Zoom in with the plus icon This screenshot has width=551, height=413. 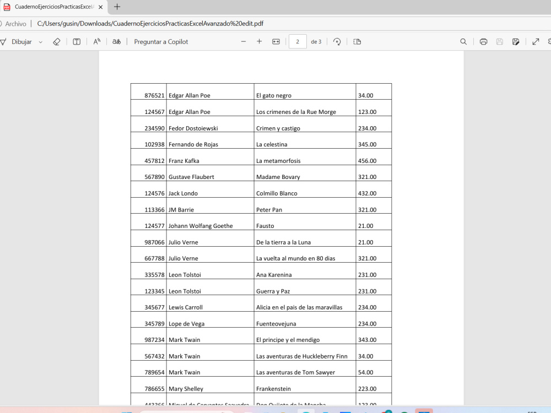pos(260,41)
